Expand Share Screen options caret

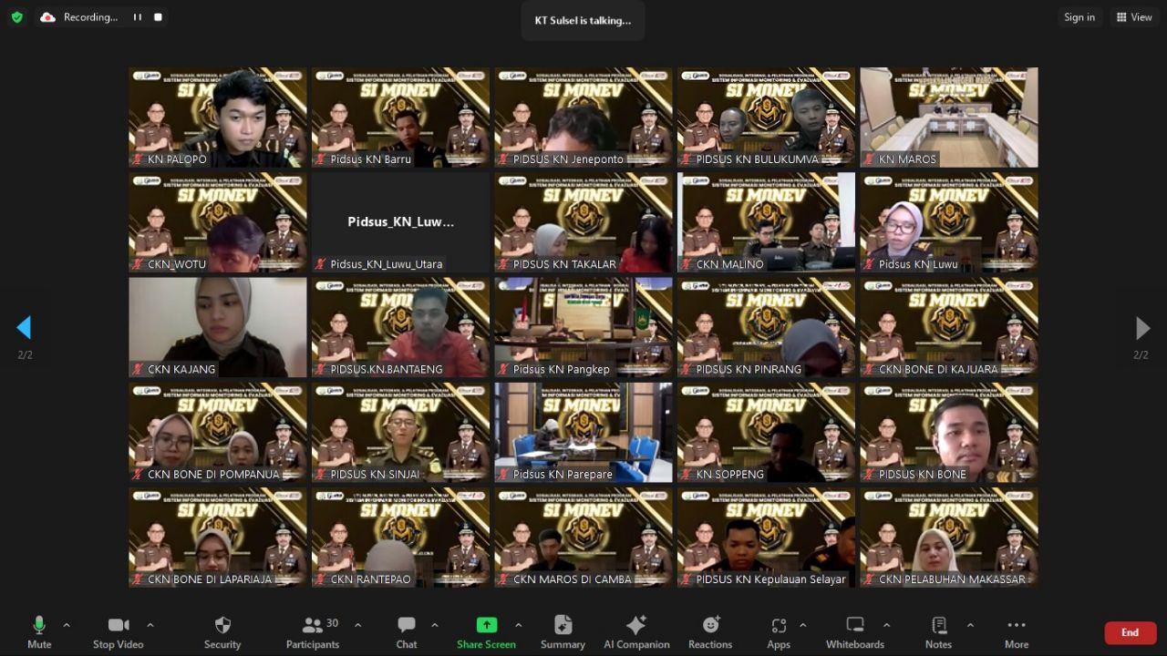(x=519, y=625)
